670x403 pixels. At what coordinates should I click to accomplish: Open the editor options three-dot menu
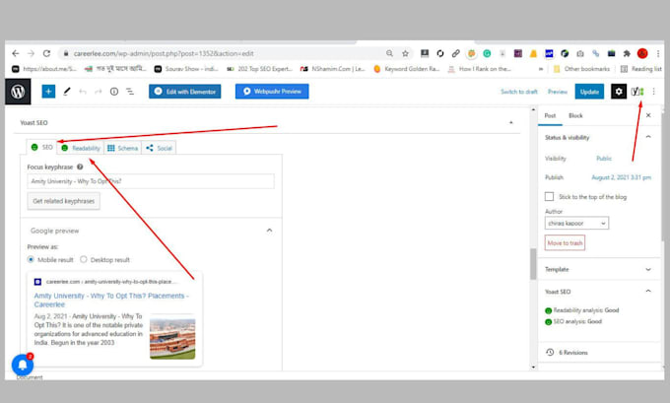(654, 92)
